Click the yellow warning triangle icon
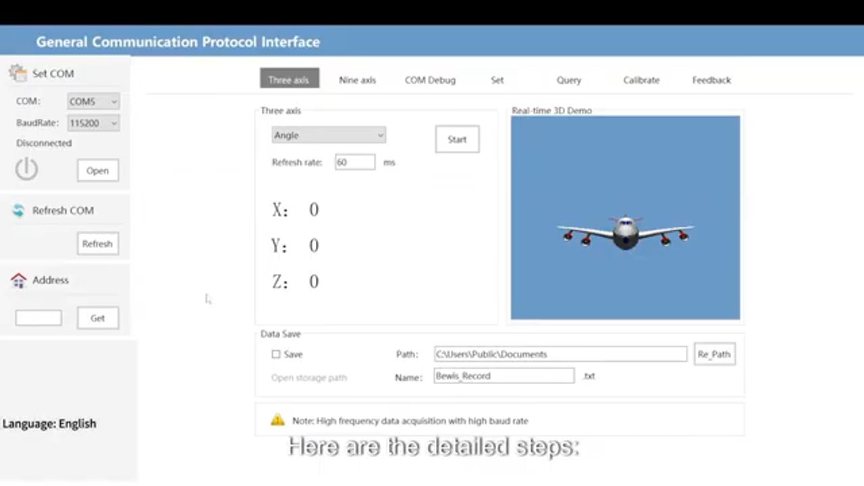 [x=277, y=420]
